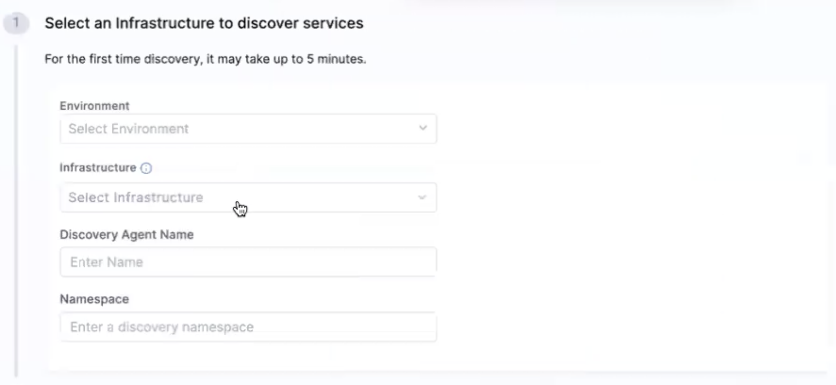Click the Namespace field label
836x385 pixels.
pyautogui.click(x=94, y=299)
